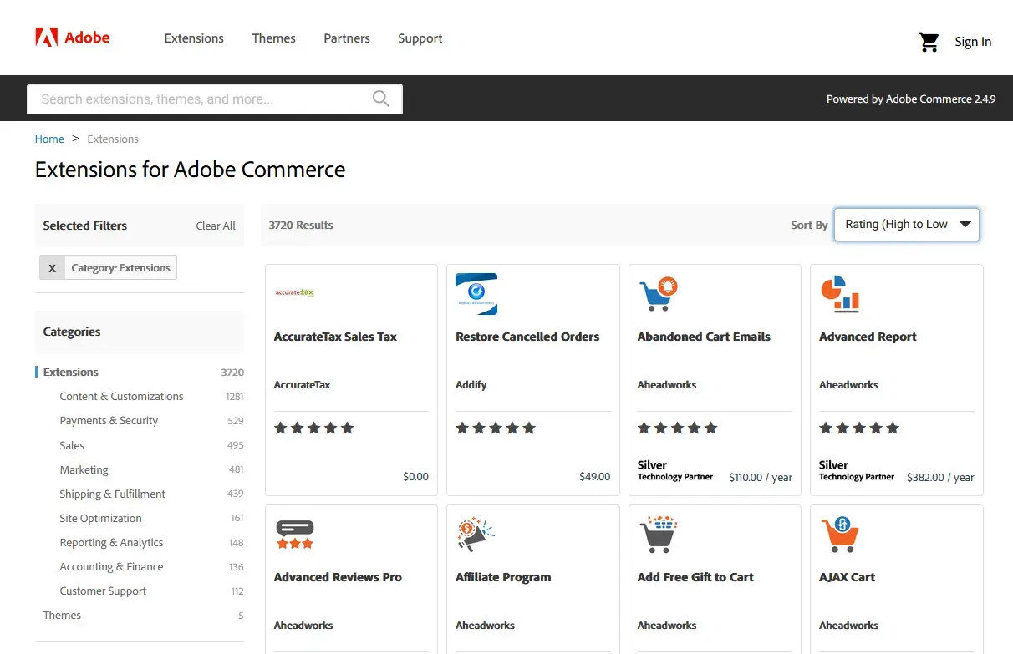
Task: Click the 3720 Results text
Action: pyautogui.click(x=301, y=226)
